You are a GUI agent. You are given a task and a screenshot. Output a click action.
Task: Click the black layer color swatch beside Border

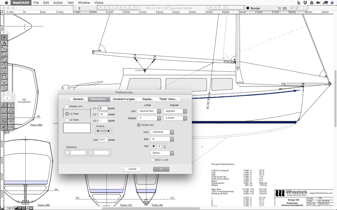247,8
